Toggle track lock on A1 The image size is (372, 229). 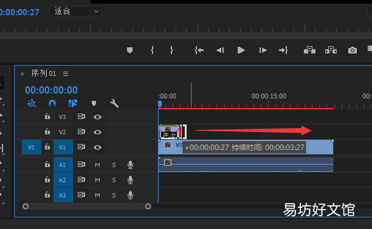coord(47,164)
